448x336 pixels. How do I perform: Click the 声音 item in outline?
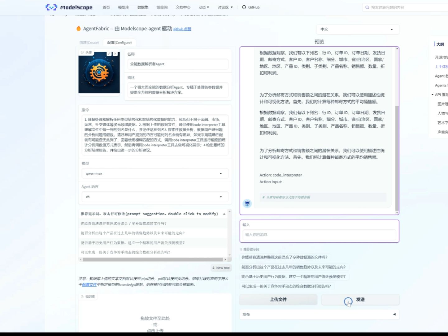click(443, 132)
